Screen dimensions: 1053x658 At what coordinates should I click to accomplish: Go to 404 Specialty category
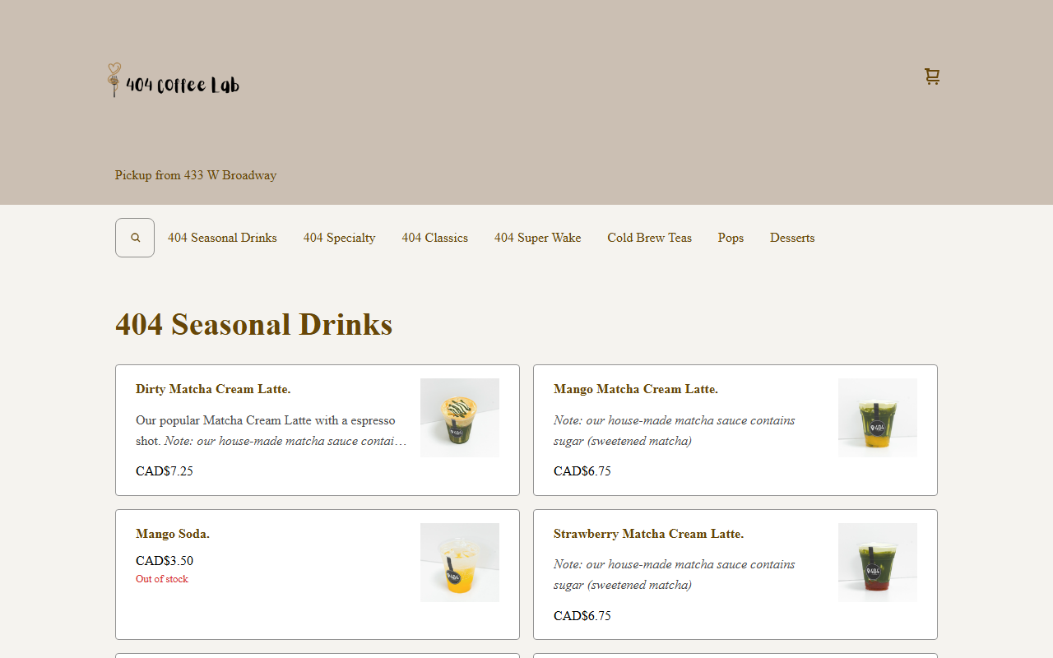pos(339,238)
